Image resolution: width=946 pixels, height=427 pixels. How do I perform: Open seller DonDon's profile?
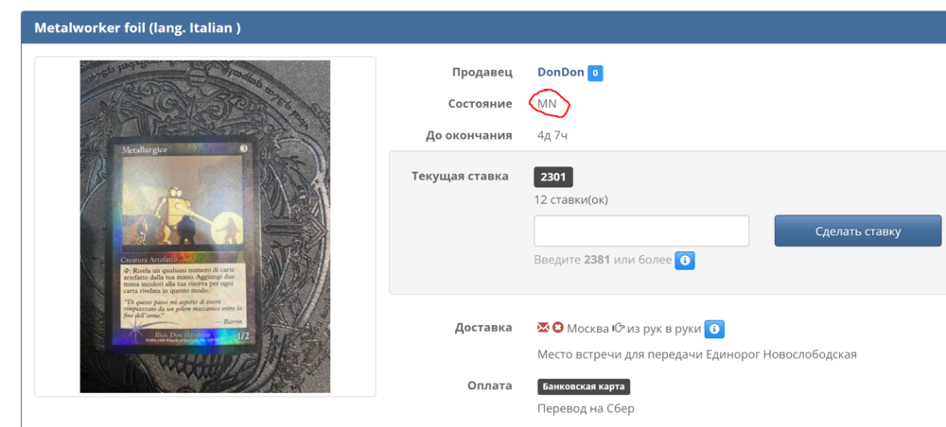coord(560,73)
